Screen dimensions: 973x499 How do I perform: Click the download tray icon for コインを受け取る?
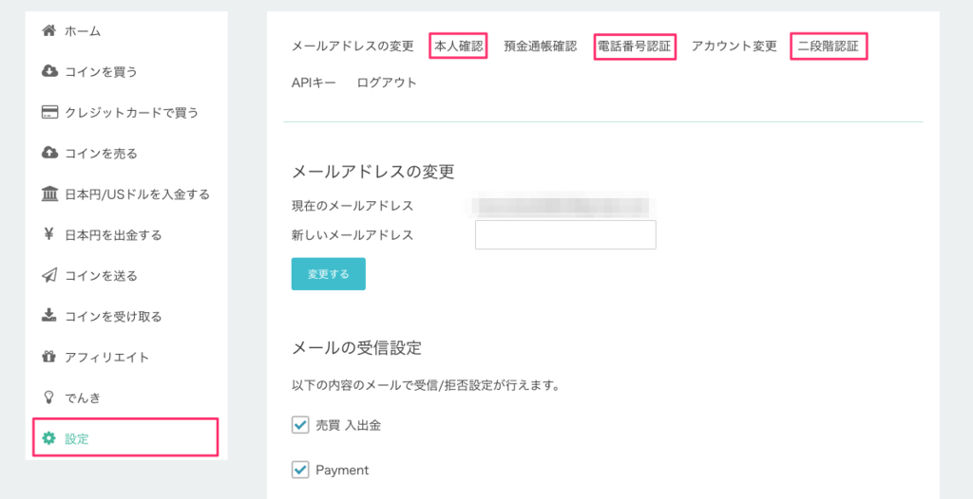pos(49,316)
